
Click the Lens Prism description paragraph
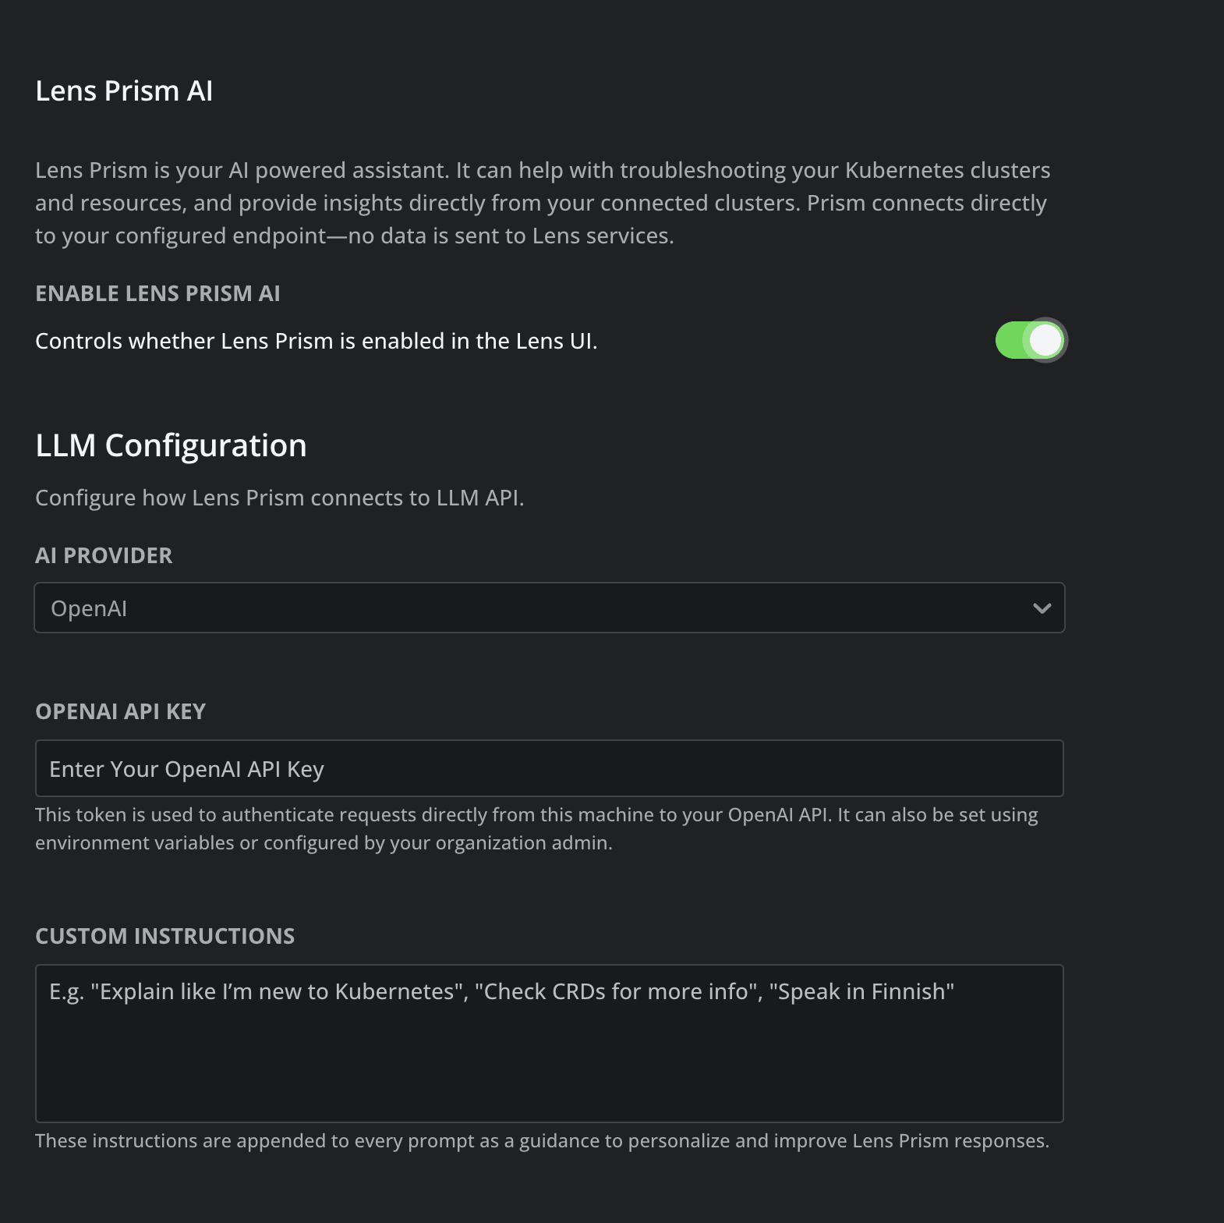[x=542, y=201]
